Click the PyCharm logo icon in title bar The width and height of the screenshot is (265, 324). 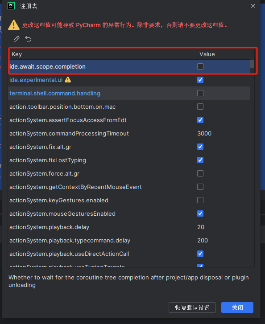tap(11, 6)
